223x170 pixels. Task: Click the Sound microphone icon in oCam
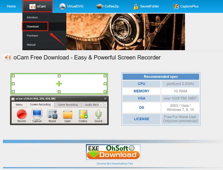point(98,116)
